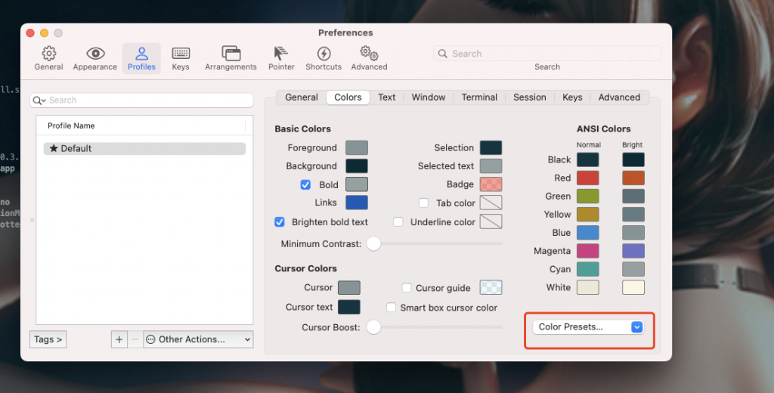Open the General preferences pane icon
The height and width of the screenshot is (393, 774).
[x=48, y=54]
